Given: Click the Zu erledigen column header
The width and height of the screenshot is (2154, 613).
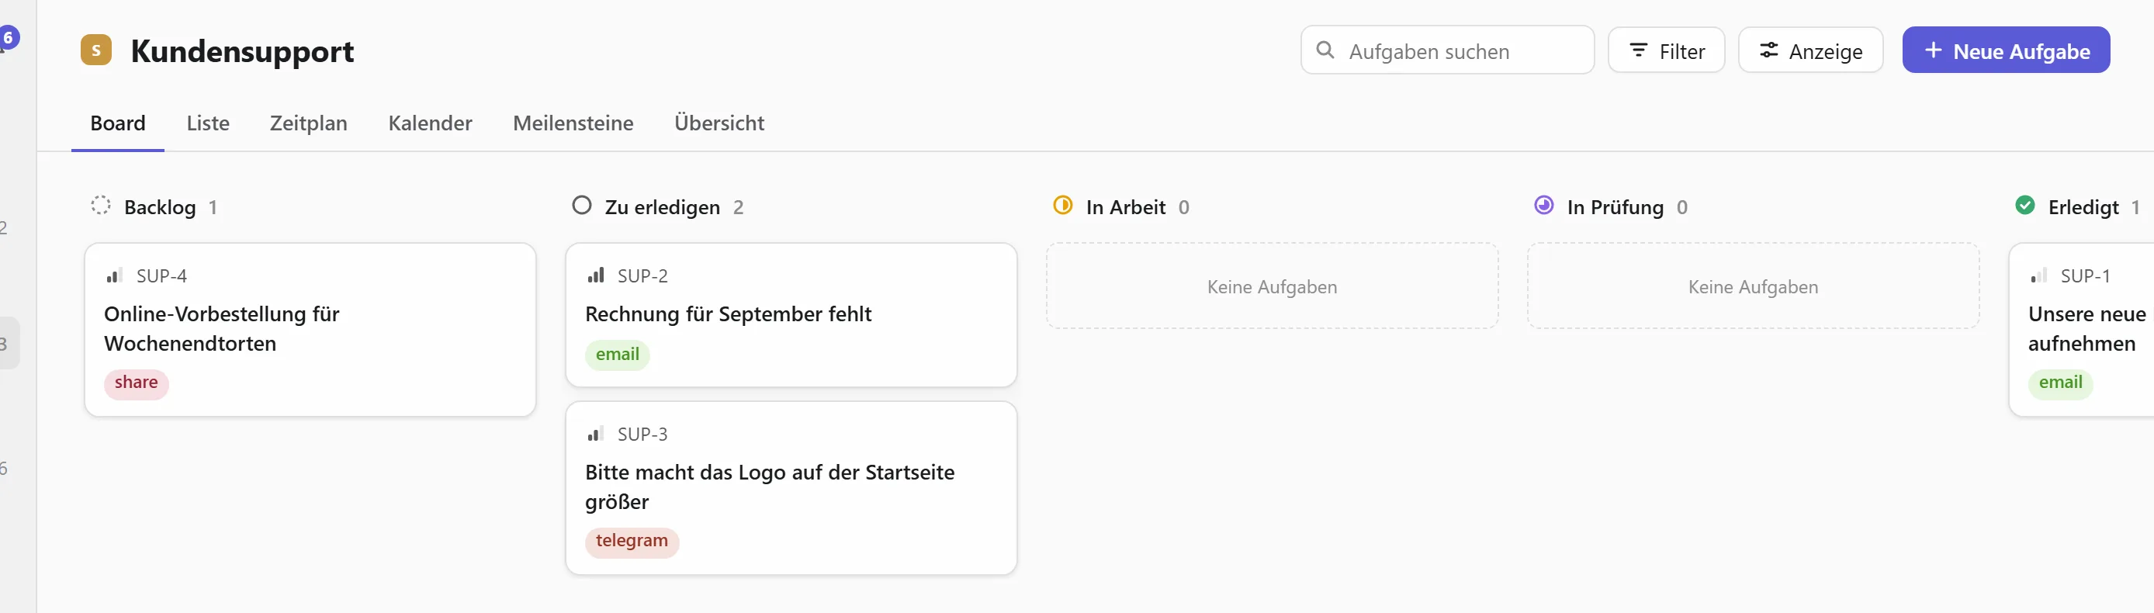Looking at the screenshot, I should (662, 207).
